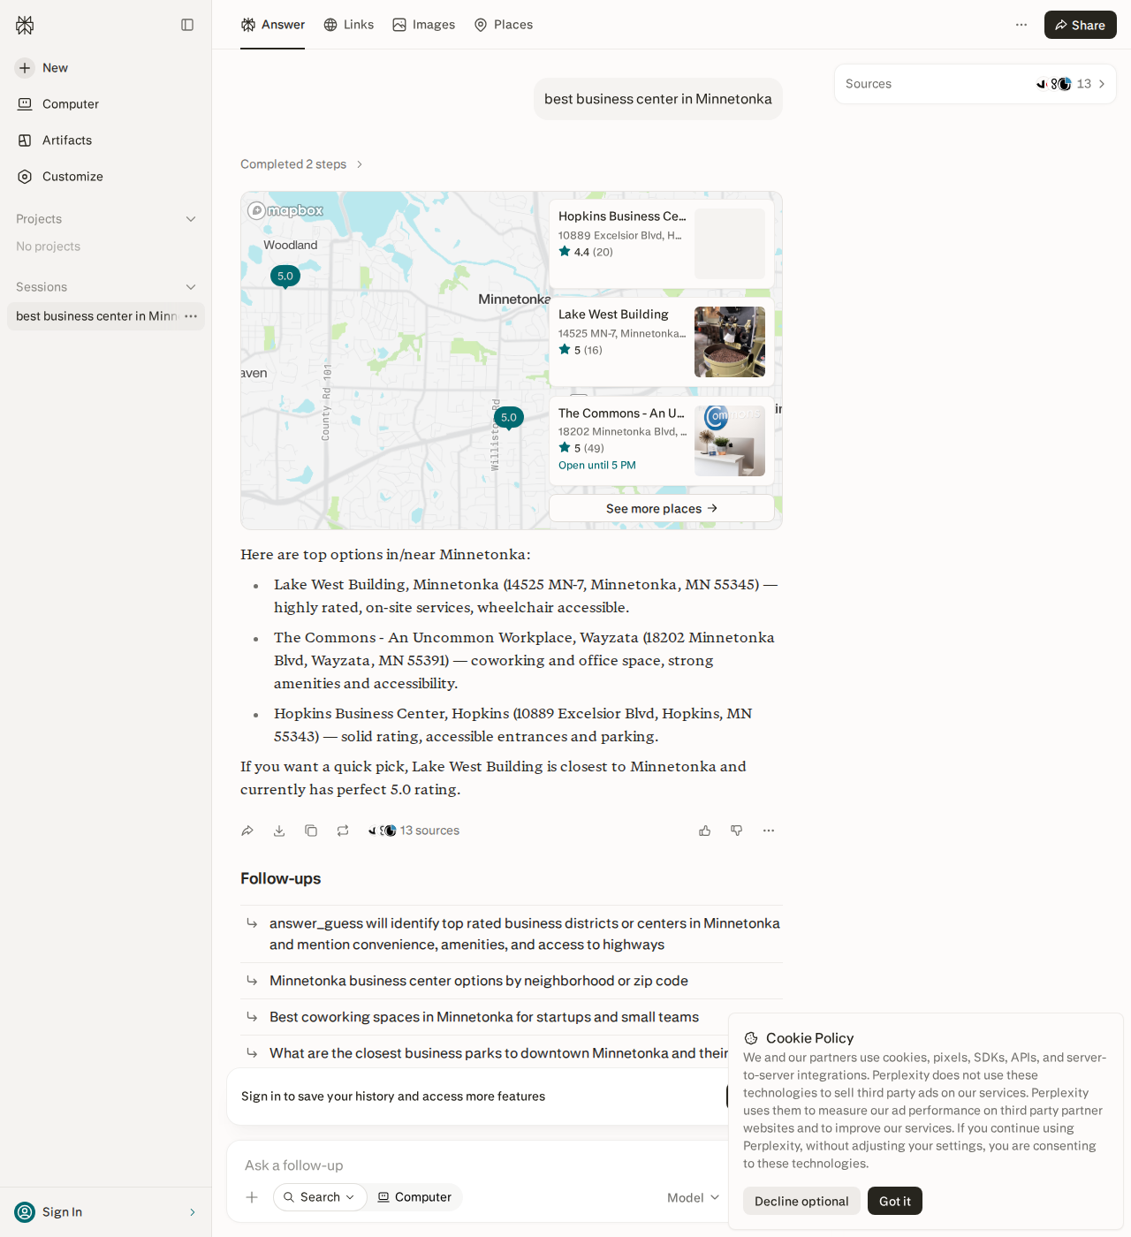Collapse the sidebar with the panel icon
1131x1237 pixels.
click(x=187, y=25)
